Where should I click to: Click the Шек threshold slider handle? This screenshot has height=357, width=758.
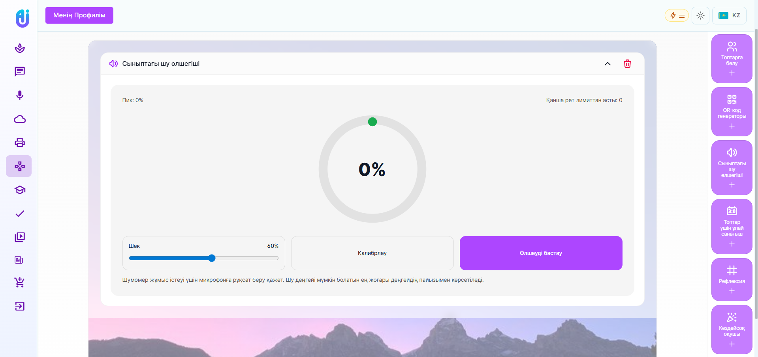pyautogui.click(x=212, y=258)
